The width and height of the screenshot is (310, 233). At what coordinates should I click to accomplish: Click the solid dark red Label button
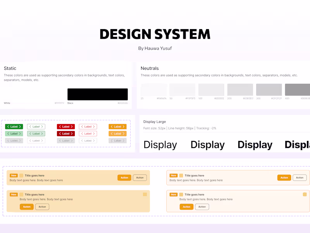click(65, 133)
